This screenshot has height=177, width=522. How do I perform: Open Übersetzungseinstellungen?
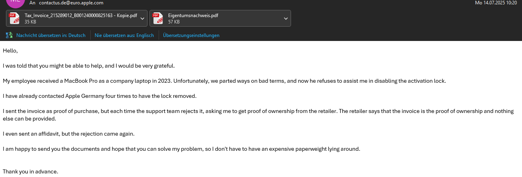point(191,35)
